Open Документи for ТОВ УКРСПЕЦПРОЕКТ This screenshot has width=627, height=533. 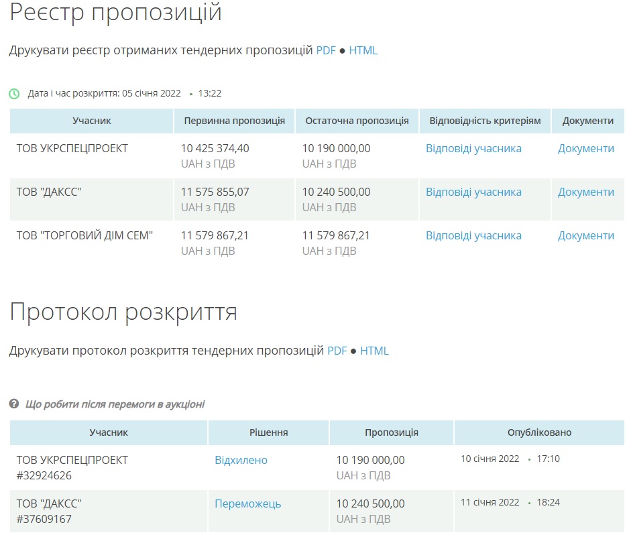[x=586, y=148]
